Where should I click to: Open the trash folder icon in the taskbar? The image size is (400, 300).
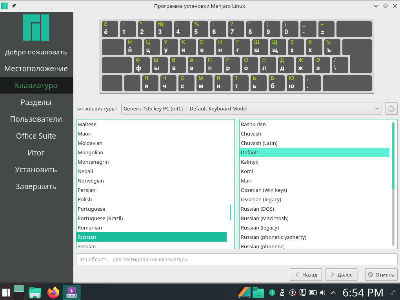pyautogui.click(x=258, y=292)
